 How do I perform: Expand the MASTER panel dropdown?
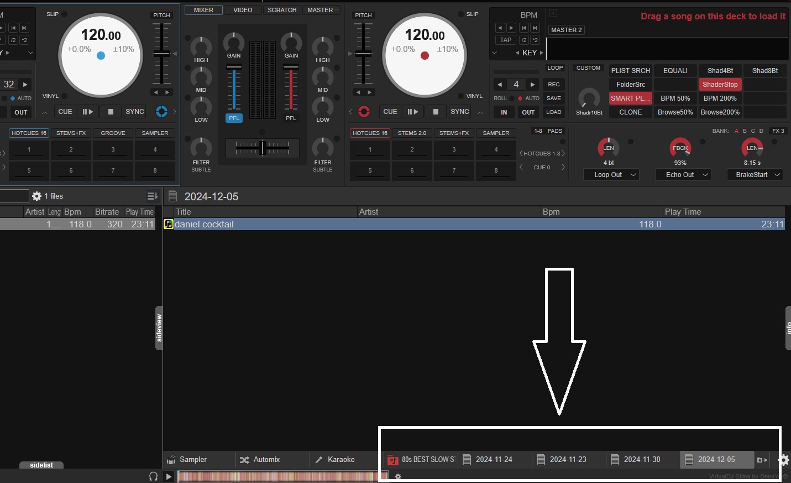[337, 10]
